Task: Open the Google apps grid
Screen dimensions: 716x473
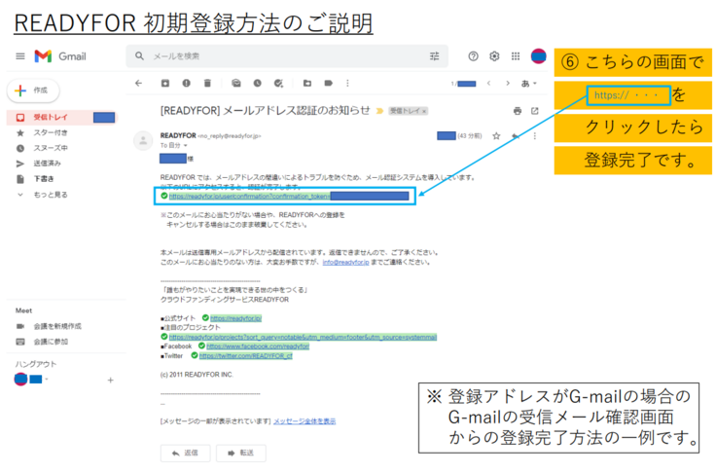Action: point(515,56)
